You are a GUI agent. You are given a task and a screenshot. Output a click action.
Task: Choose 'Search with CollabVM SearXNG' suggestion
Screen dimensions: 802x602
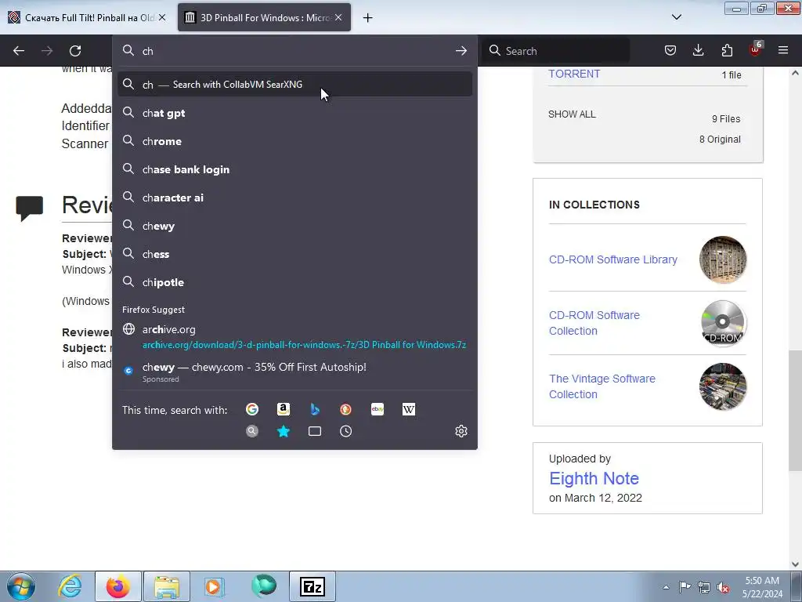(294, 85)
